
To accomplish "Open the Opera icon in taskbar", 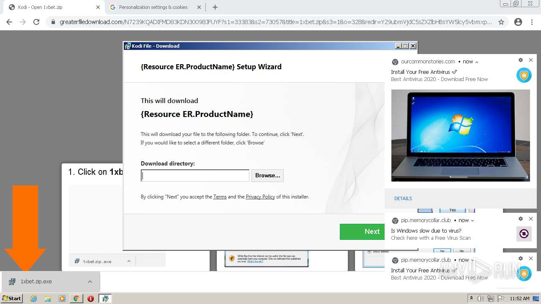I will 90,299.
